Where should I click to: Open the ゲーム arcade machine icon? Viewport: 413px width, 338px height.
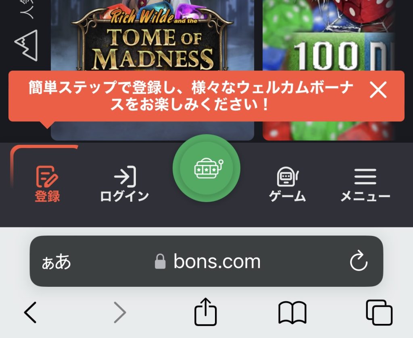287,176
